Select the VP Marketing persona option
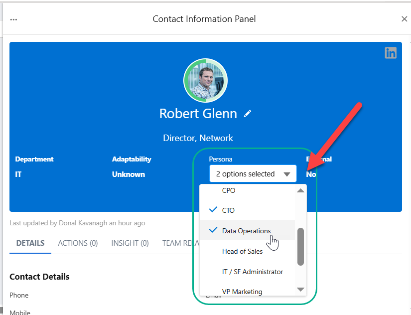 (x=242, y=292)
